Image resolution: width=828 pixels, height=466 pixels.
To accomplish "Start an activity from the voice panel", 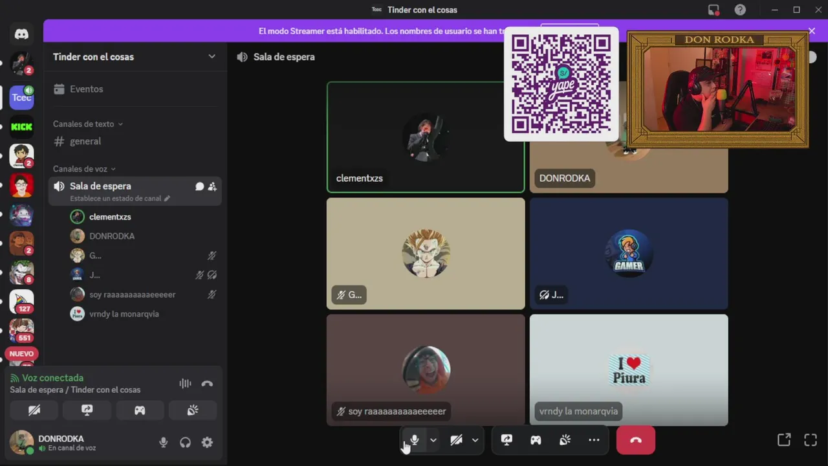I will [140, 410].
